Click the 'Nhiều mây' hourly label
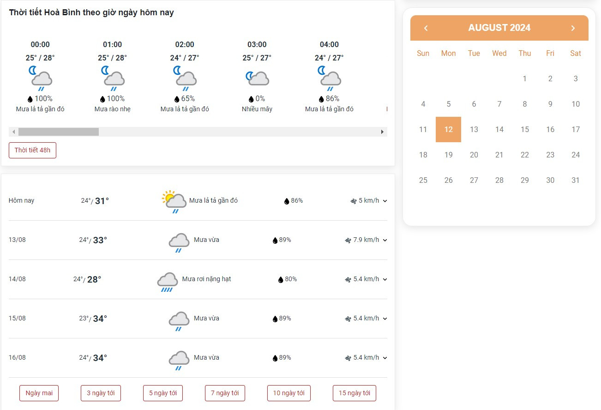This screenshot has width=601, height=410. tap(257, 109)
